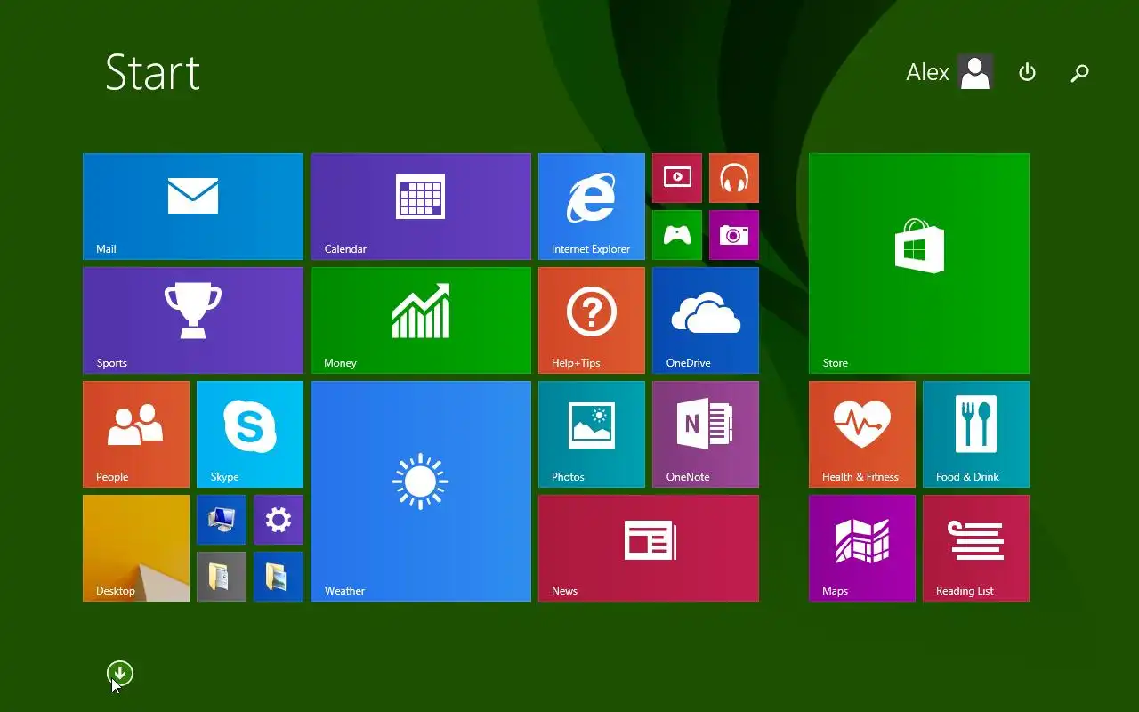This screenshot has width=1139, height=712.
Task: Open This PC computer small tile
Action: pyautogui.click(x=222, y=520)
